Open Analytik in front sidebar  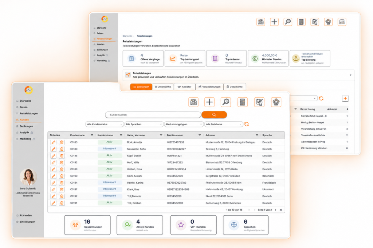(x=24, y=133)
